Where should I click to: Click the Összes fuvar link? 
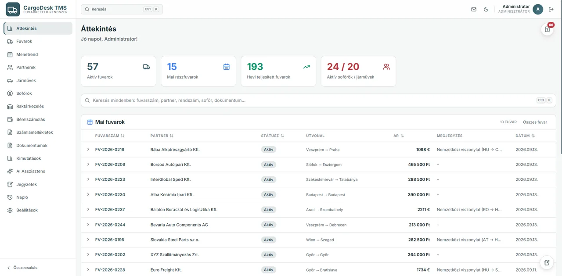(535, 122)
